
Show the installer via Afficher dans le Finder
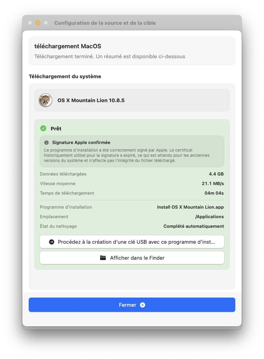click(x=132, y=258)
